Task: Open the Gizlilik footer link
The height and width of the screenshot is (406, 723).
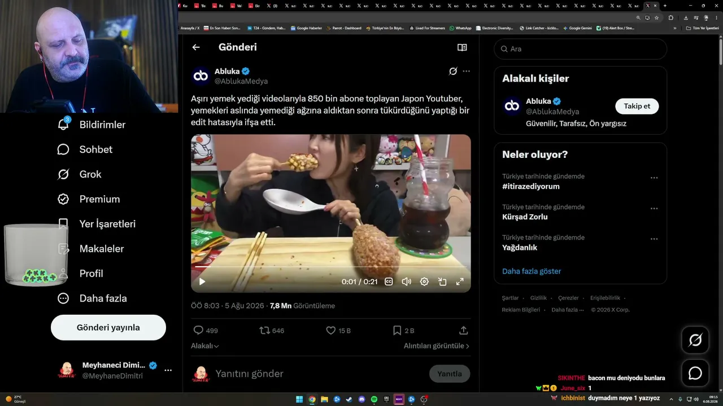Action: pos(538,298)
